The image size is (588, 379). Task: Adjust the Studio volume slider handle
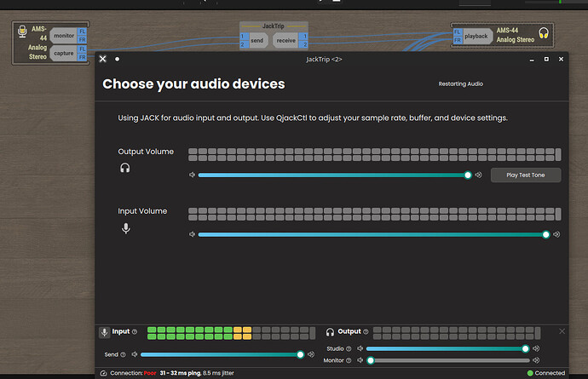coord(526,349)
